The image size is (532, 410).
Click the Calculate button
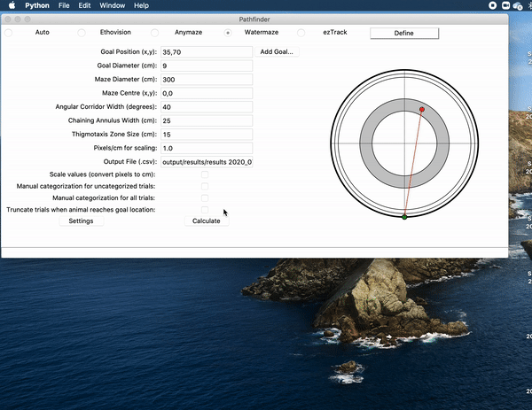[207, 220]
